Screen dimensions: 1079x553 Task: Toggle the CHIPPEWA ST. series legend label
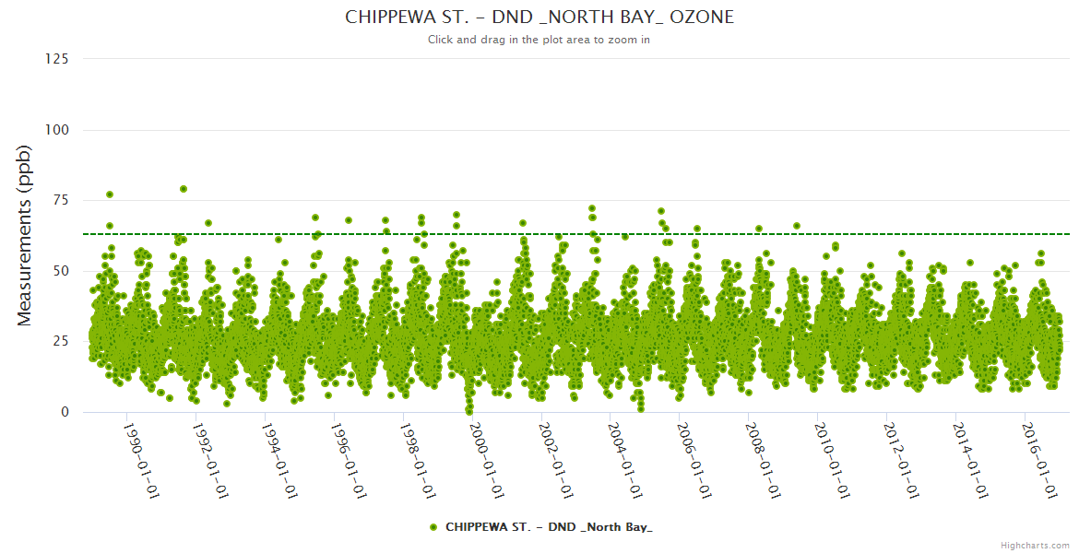(548, 527)
